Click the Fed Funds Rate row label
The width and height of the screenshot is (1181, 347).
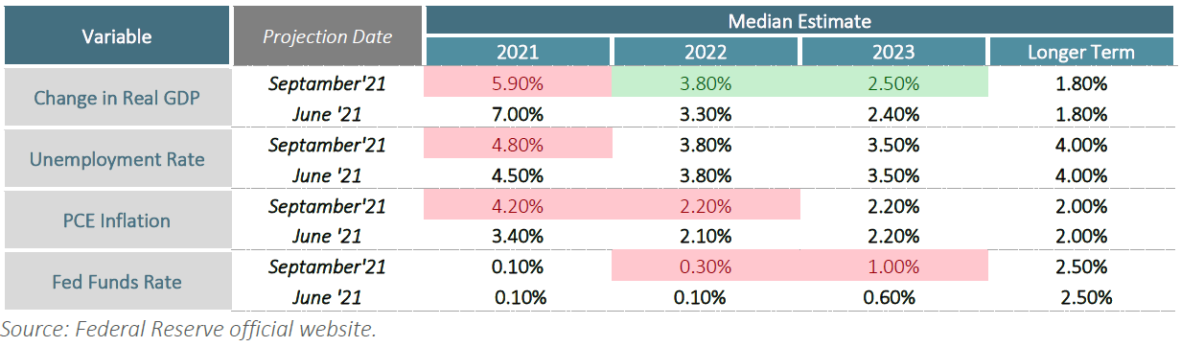pos(116,282)
